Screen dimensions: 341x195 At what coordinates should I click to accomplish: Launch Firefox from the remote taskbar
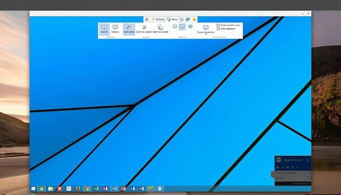[x=78, y=189]
